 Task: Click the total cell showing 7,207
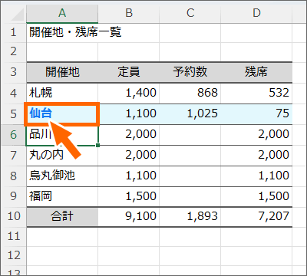(256, 217)
